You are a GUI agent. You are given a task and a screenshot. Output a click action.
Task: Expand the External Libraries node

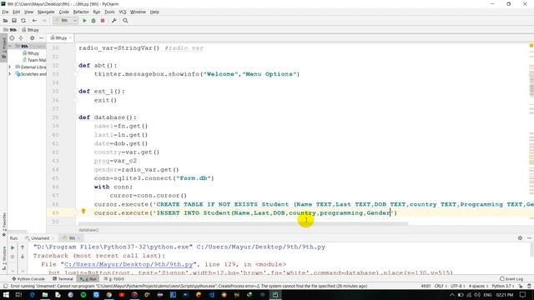click(x=10, y=67)
